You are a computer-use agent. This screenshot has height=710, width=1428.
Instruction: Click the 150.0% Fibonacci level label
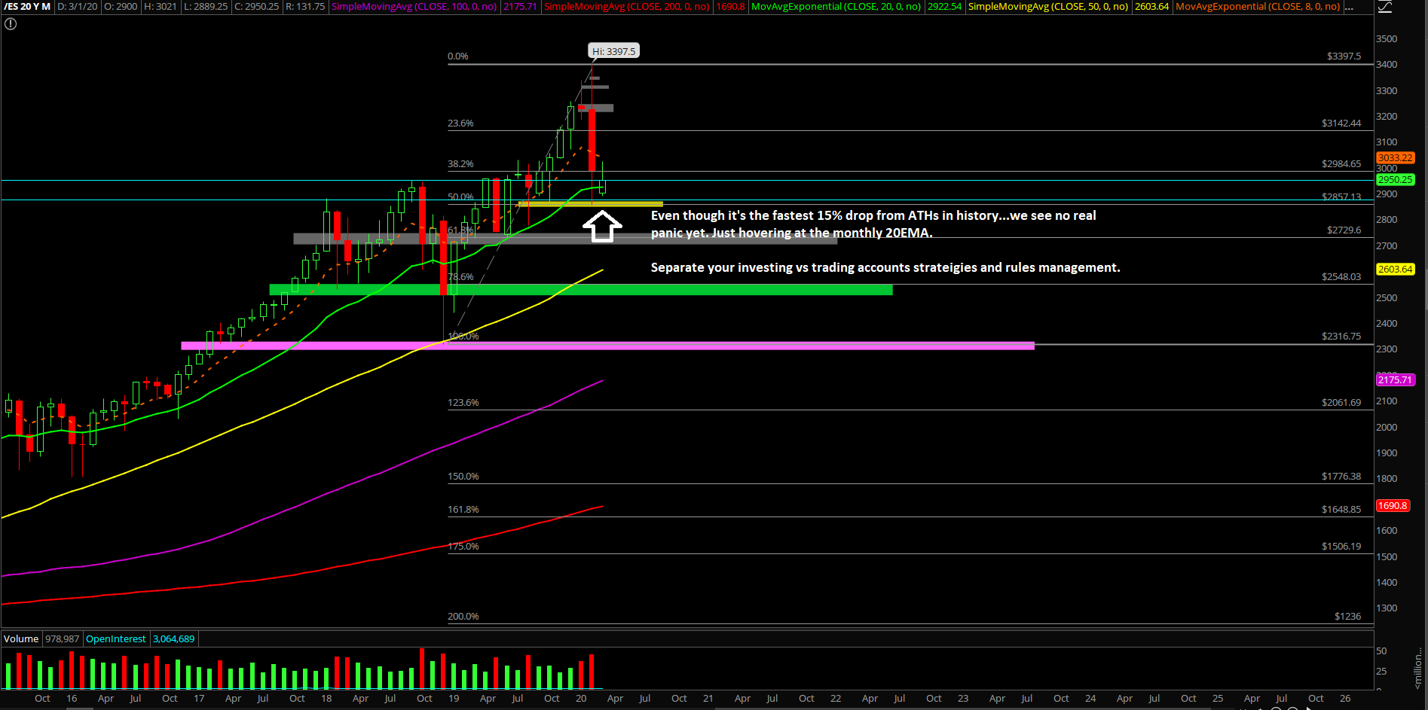pos(463,477)
